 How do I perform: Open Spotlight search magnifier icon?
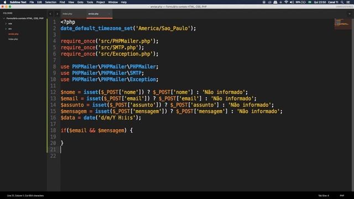tap(342, 2)
